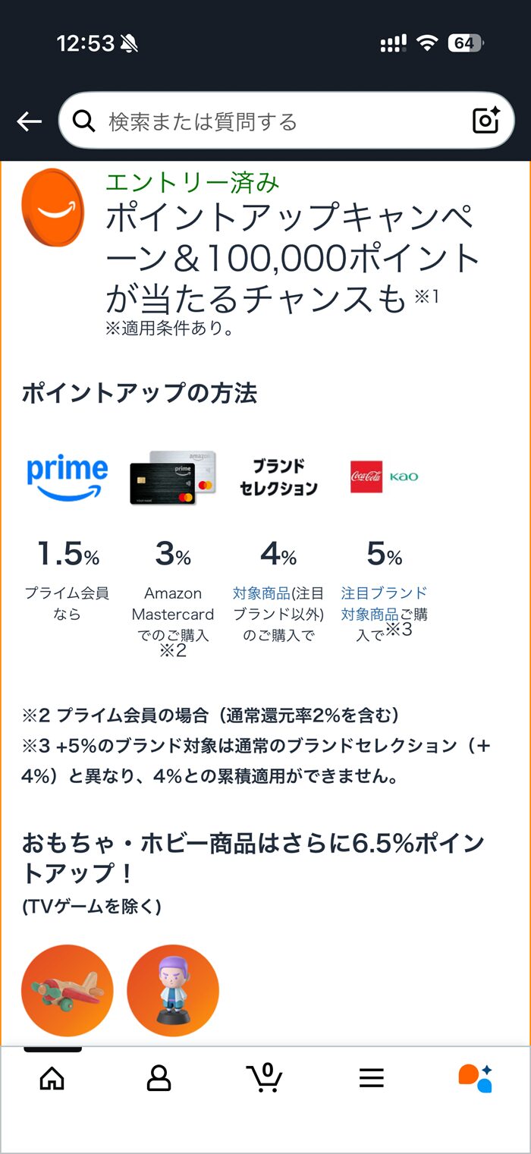This screenshot has height=1154, width=531.
Task: Go back with the arrow button
Action: click(28, 120)
